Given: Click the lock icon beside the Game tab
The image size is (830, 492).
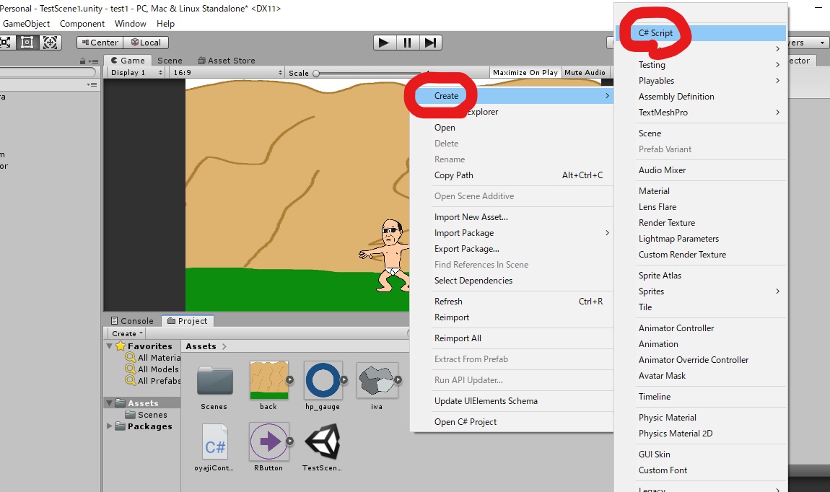Looking at the screenshot, I should (x=82, y=61).
